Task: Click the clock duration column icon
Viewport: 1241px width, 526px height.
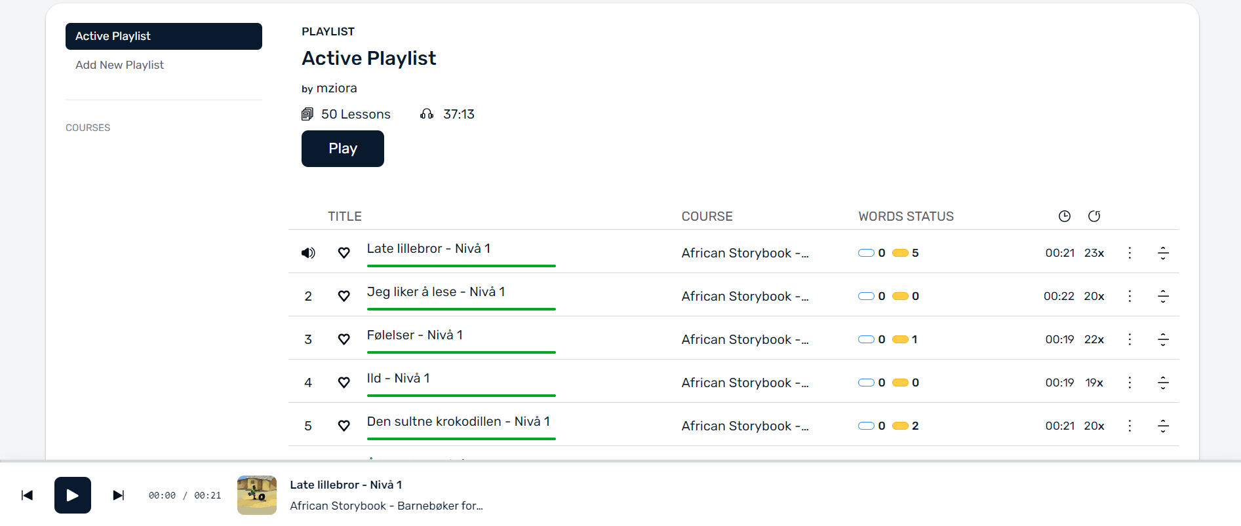Action: point(1065,216)
